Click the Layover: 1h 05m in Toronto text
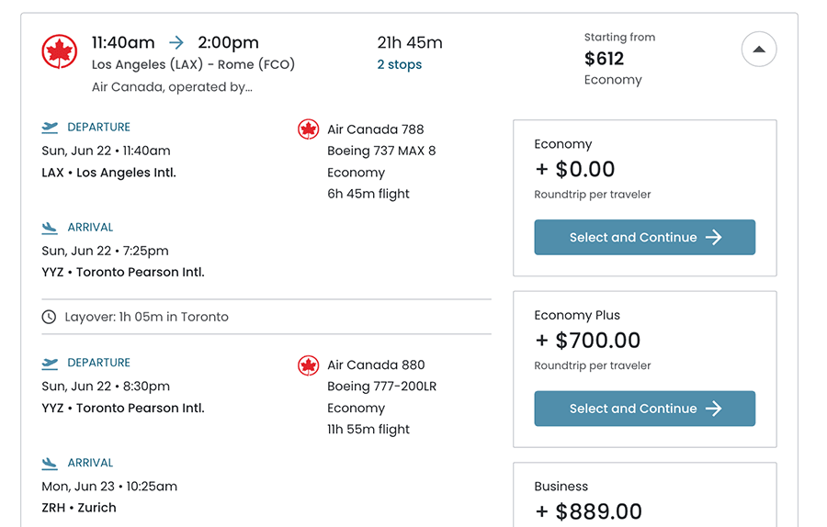This screenshot has height=527, width=827. pos(146,317)
